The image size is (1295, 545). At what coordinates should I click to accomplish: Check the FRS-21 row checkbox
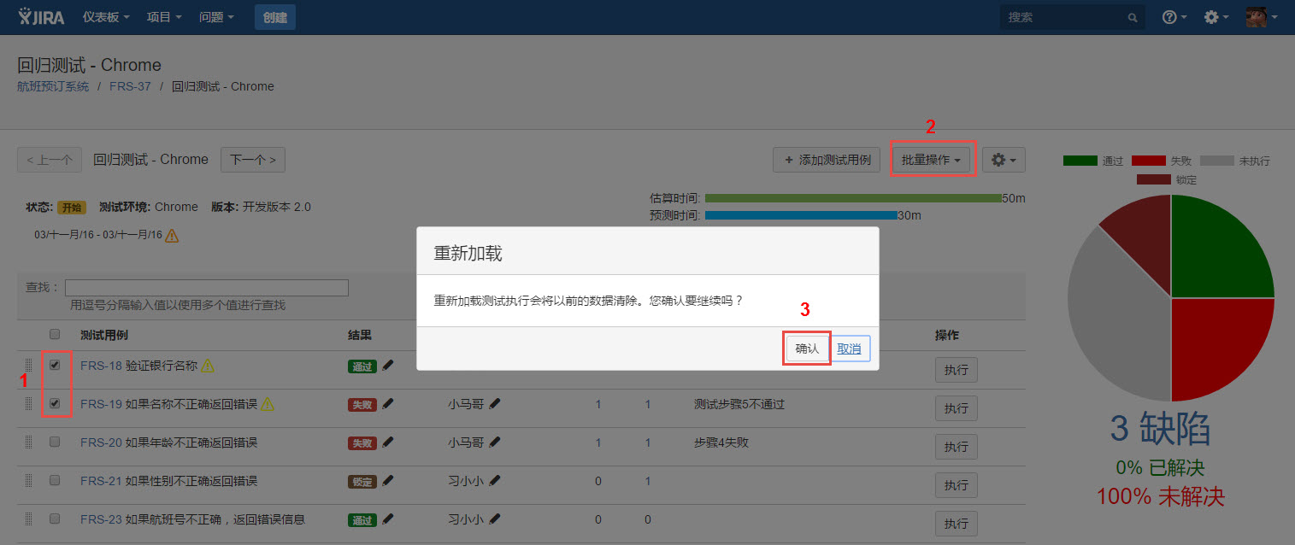tap(55, 480)
